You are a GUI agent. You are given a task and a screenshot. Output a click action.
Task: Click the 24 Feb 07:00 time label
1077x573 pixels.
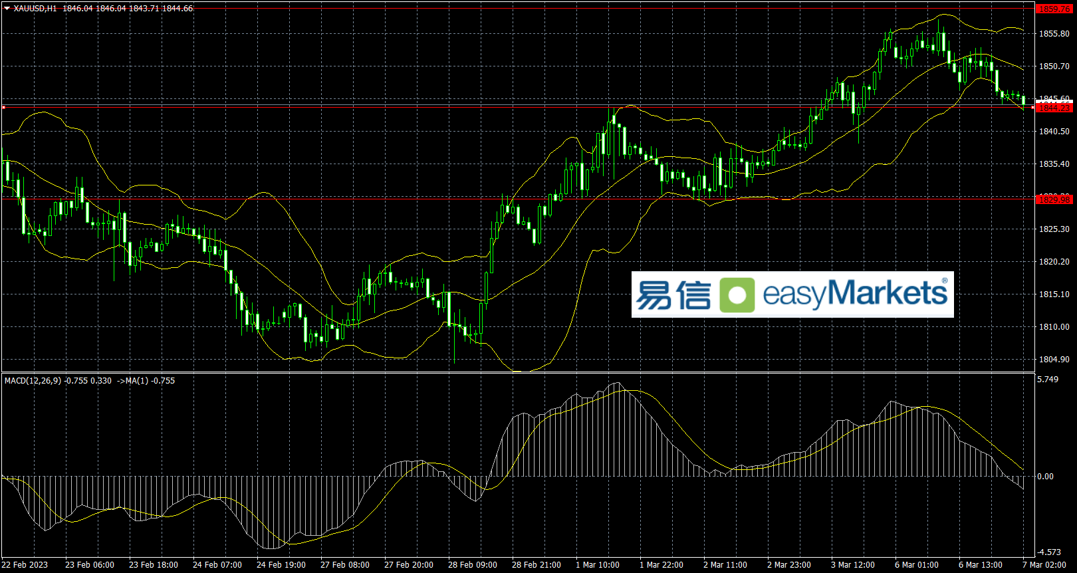217,565
